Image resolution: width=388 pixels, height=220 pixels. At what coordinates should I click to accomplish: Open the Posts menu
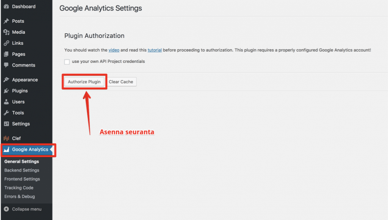[18, 21]
